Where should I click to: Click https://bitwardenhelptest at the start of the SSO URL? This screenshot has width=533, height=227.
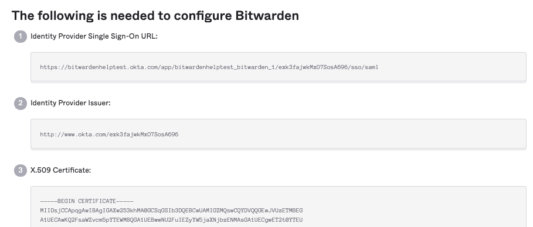(84, 67)
